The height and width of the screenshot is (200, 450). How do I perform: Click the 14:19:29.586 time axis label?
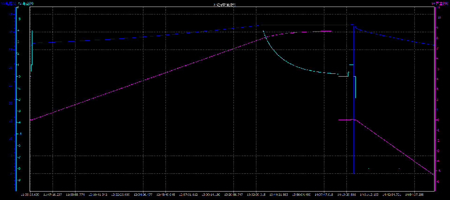click(x=347, y=194)
